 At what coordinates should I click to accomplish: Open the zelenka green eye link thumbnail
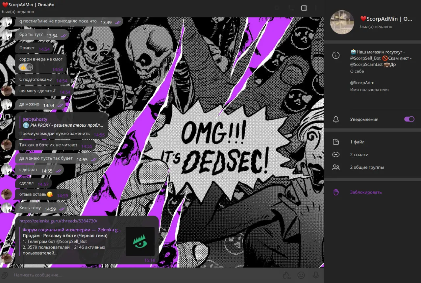point(140,241)
